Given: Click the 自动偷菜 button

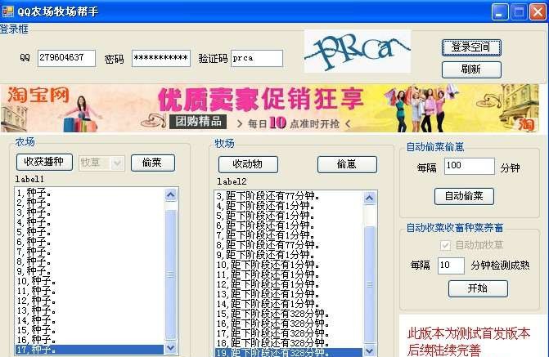Looking at the screenshot, I should (464, 196).
